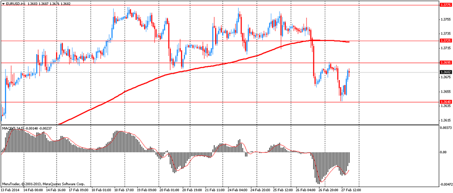Viewport: 453px width, 193px height.
Task: Click the 13 Feb 2014 date label
Action: coord(10,190)
